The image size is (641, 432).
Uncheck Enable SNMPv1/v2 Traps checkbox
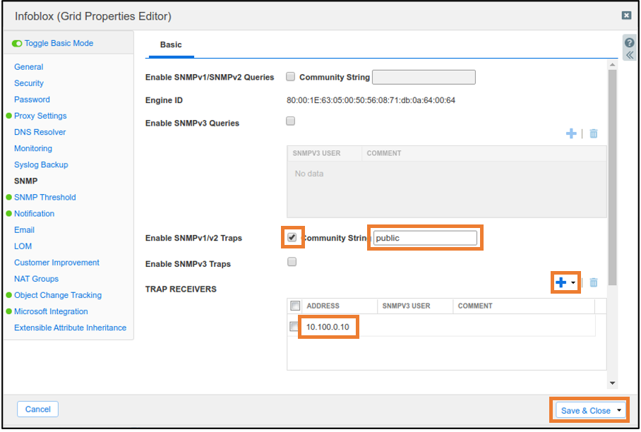pos(292,237)
